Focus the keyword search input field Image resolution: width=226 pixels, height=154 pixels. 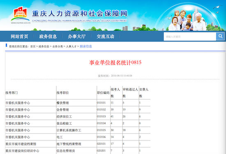tap(190, 36)
